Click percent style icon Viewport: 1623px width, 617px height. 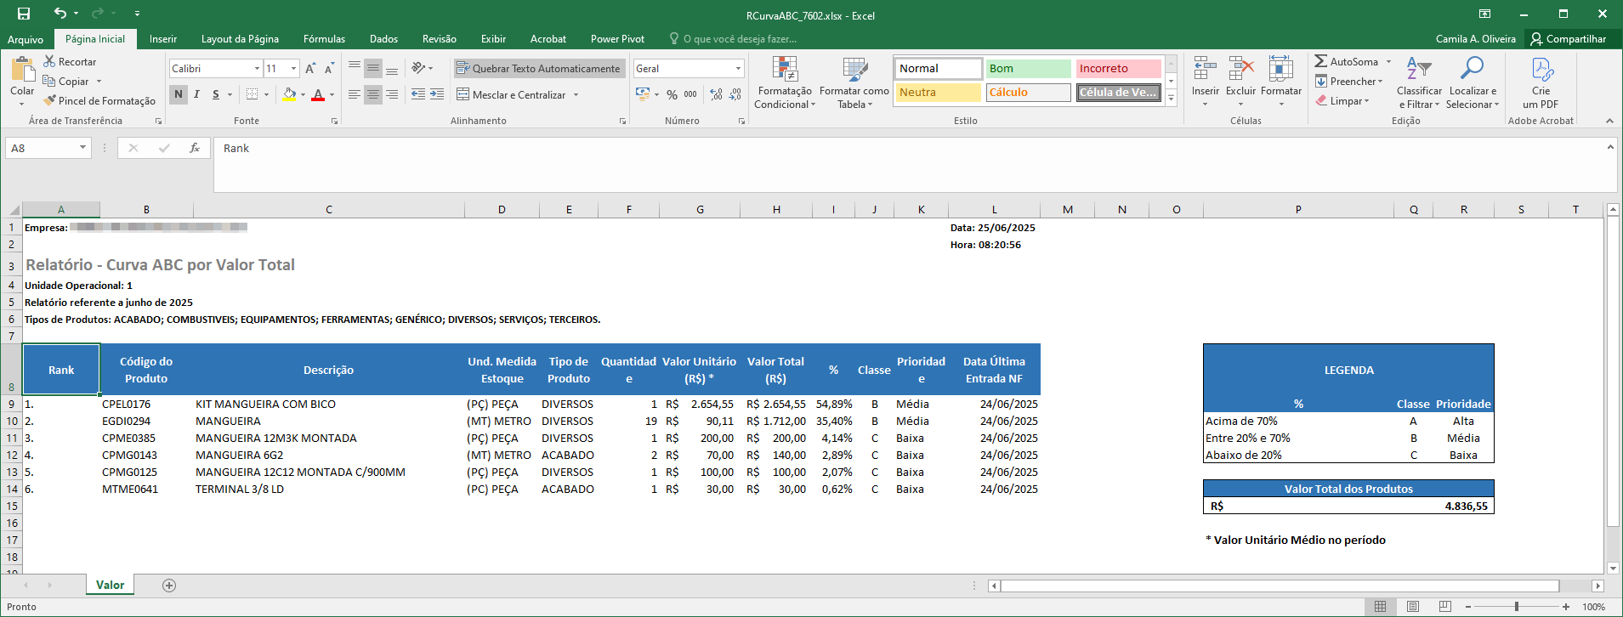pos(672,94)
